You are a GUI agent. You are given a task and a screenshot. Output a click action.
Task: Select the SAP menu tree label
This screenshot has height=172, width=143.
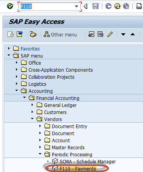32,56
